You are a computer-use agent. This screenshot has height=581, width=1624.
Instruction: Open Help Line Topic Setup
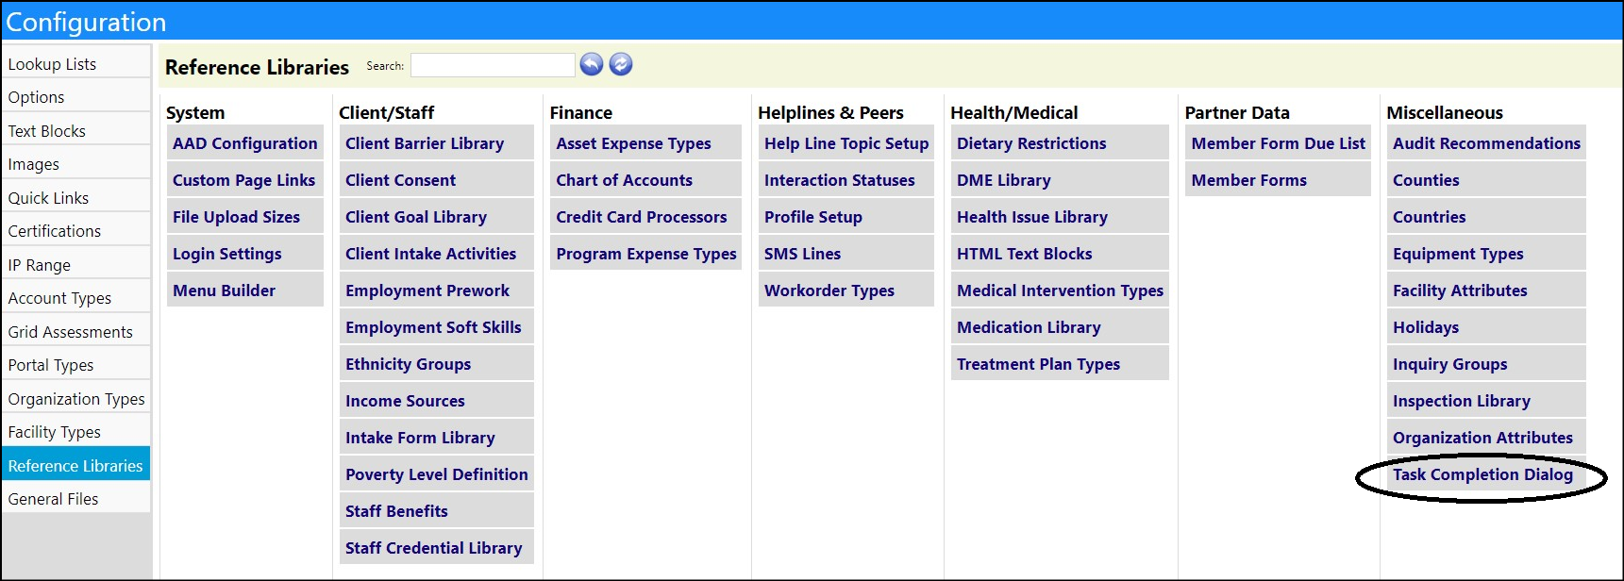click(x=846, y=143)
